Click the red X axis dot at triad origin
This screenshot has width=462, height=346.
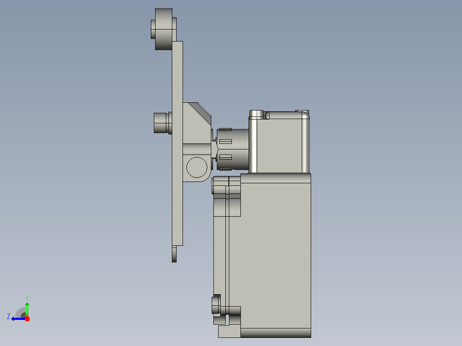27,319
